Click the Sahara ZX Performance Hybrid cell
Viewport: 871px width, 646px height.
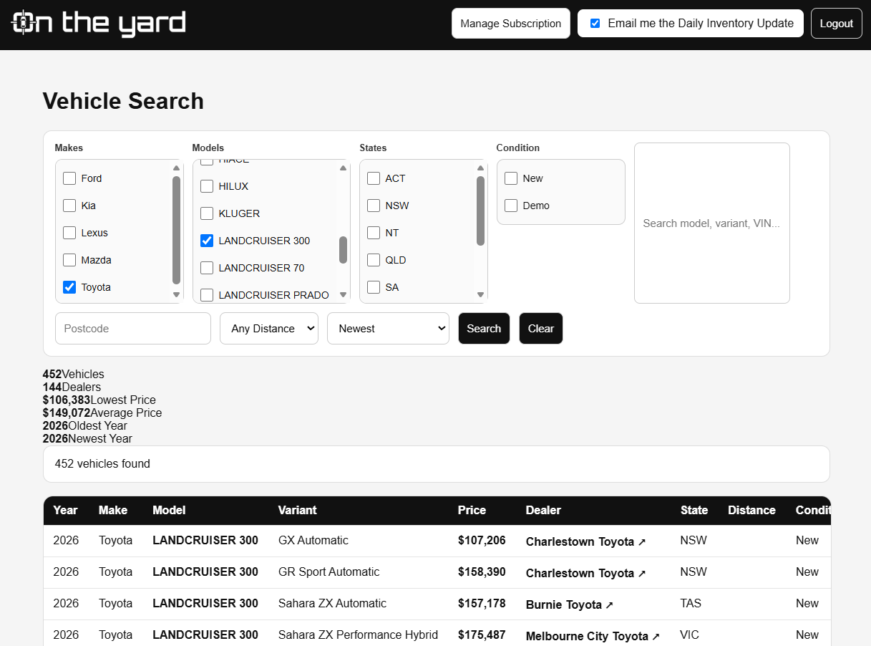(358, 635)
